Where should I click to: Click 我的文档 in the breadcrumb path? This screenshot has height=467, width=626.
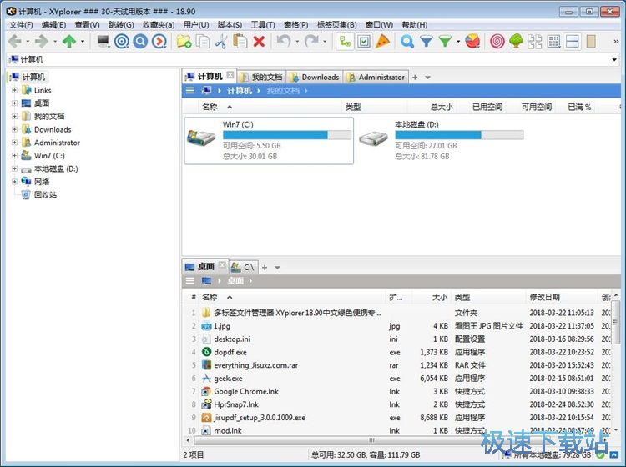pos(282,91)
